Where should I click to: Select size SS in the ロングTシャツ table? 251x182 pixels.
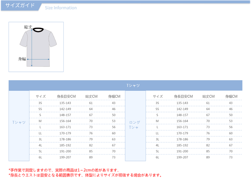(157, 109)
